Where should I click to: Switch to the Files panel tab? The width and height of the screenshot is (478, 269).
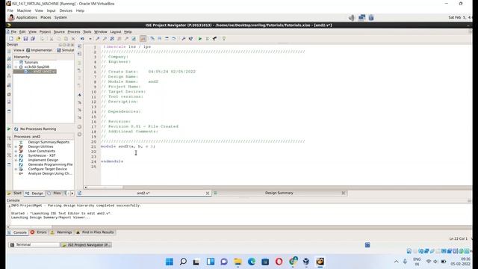point(55,193)
